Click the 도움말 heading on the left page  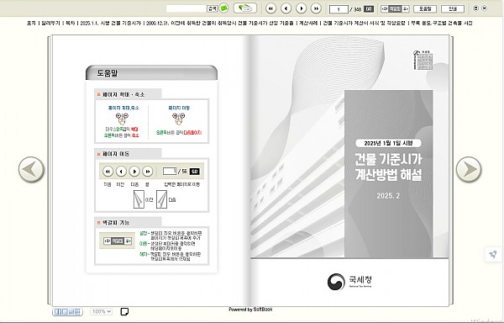[x=108, y=73]
